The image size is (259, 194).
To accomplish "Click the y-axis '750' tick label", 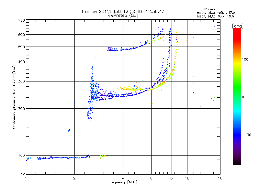I will (x=21, y=20).
